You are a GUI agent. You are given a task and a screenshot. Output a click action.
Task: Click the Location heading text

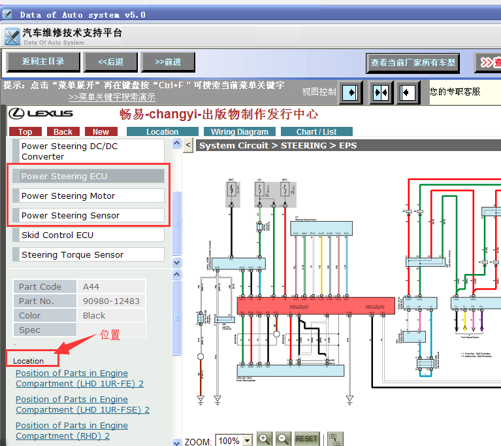point(28,361)
